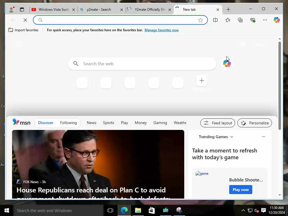Open Copilot in the toolbar
The image size is (288, 216).
(x=277, y=20)
